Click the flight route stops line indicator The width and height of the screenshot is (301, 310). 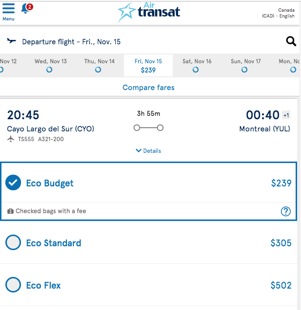[x=148, y=128]
